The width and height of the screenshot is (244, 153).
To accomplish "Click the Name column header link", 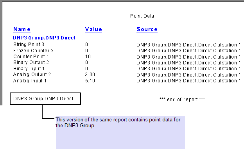I will click(22, 29).
